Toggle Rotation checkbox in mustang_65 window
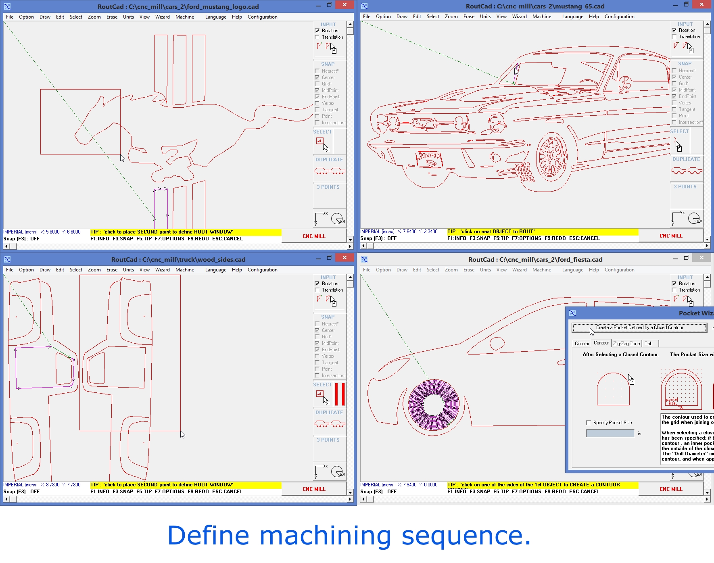The height and width of the screenshot is (563, 714). coord(674,30)
